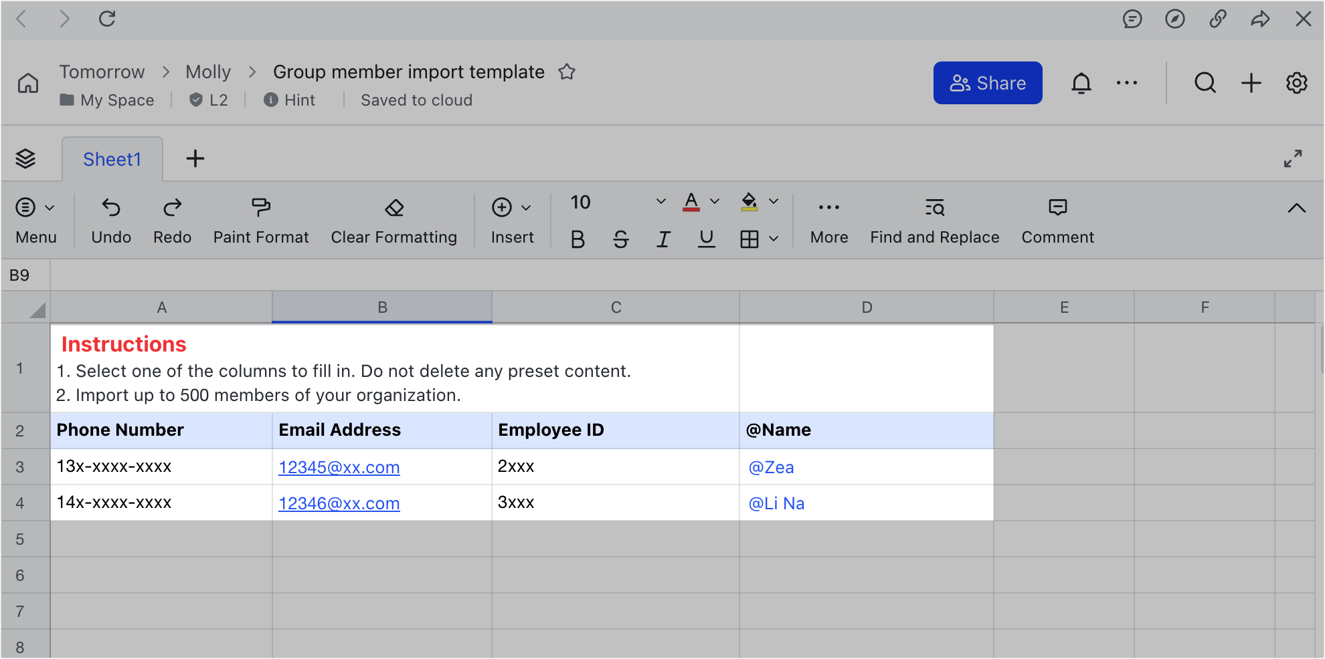The image size is (1325, 659).
Task: Toggle italic formatting
Action: 663,239
